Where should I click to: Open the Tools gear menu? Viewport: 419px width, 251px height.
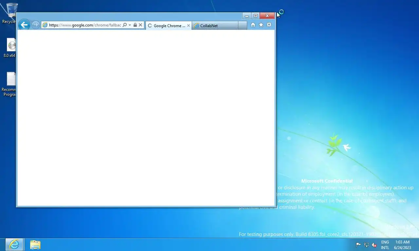point(269,25)
